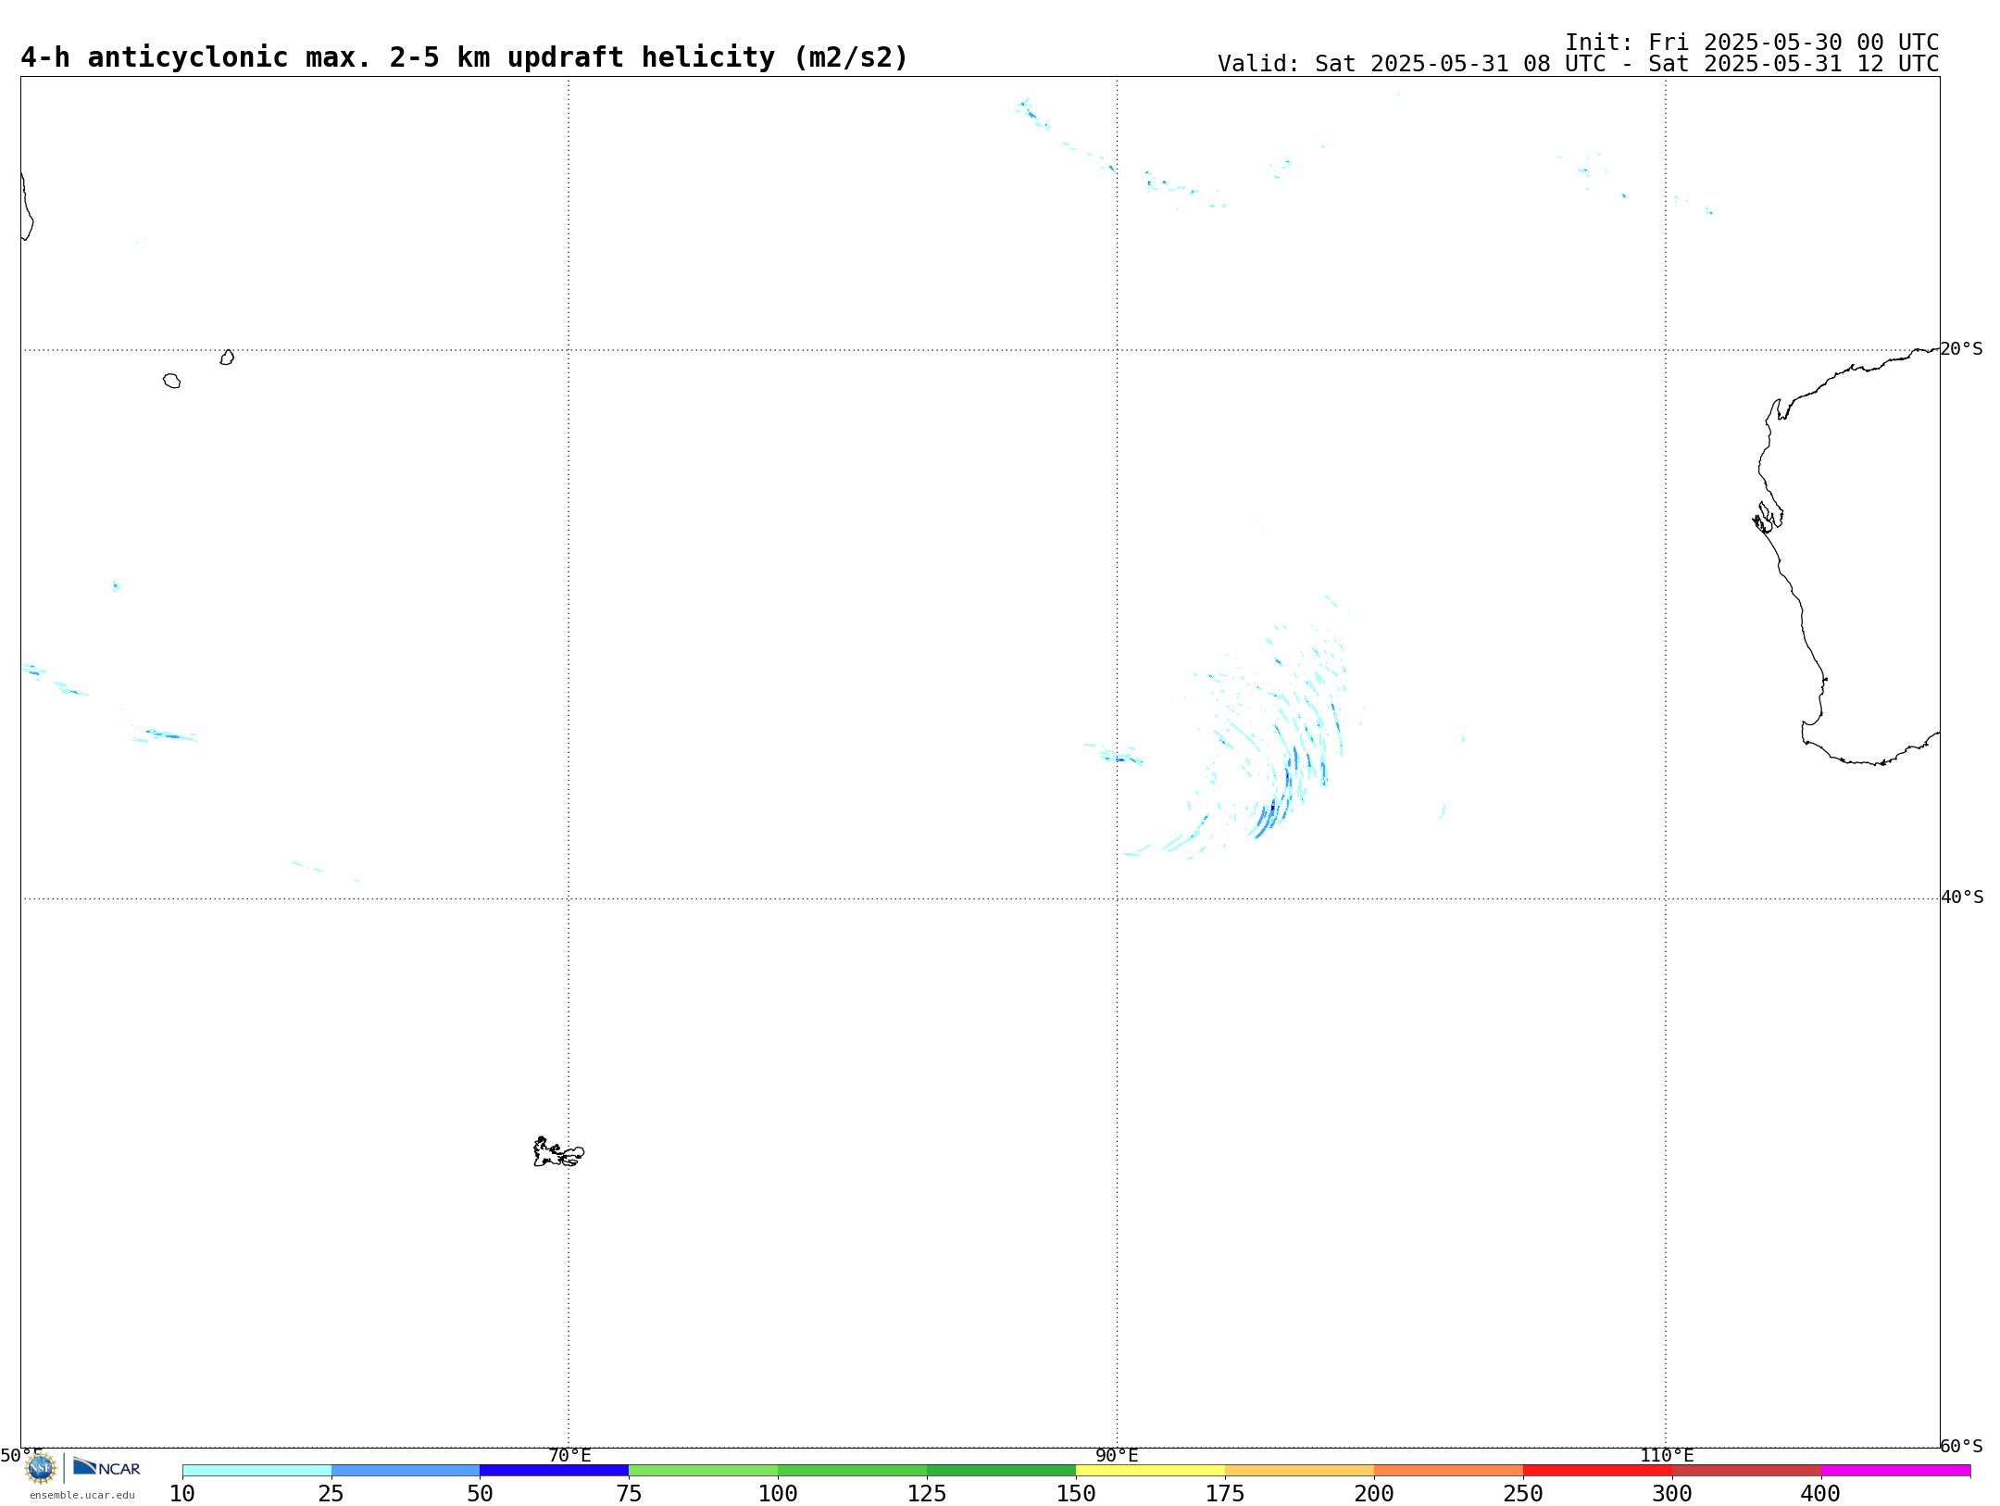This screenshot has width=2000, height=1506.
Task: Click the colorbar value label 200
Action: point(1374,1493)
